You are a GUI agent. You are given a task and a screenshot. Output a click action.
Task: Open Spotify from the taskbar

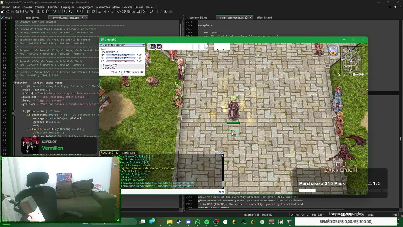pyautogui.click(x=207, y=222)
